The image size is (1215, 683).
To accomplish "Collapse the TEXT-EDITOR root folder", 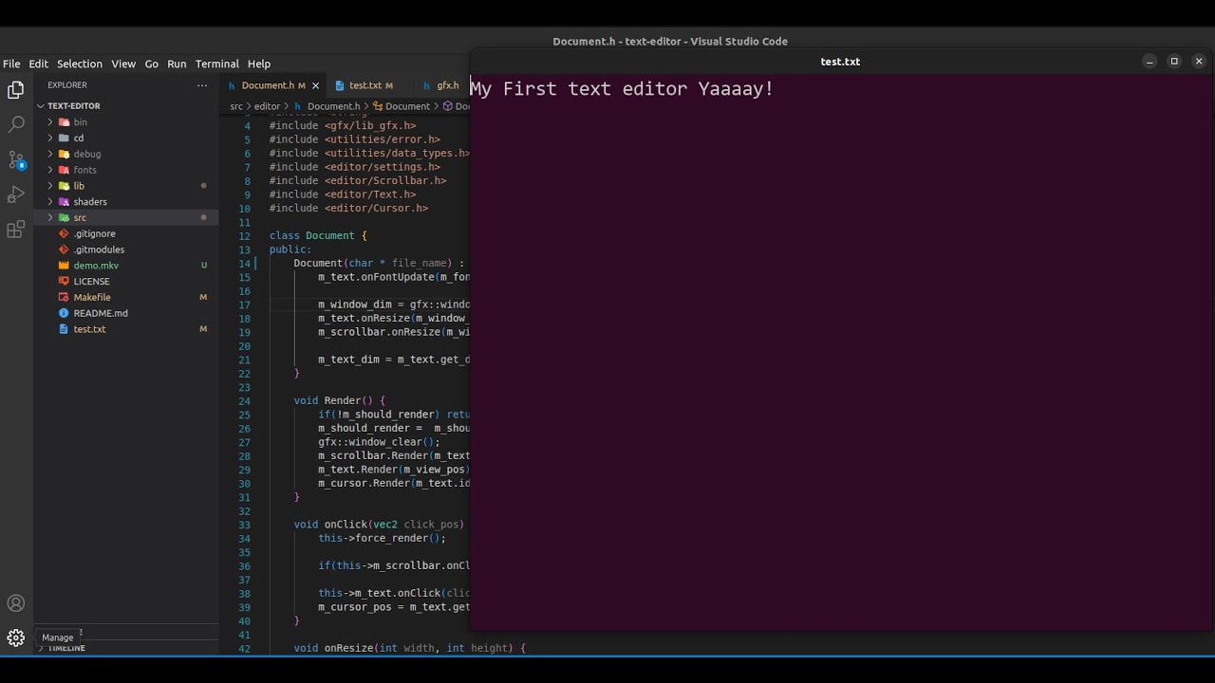I will [41, 106].
